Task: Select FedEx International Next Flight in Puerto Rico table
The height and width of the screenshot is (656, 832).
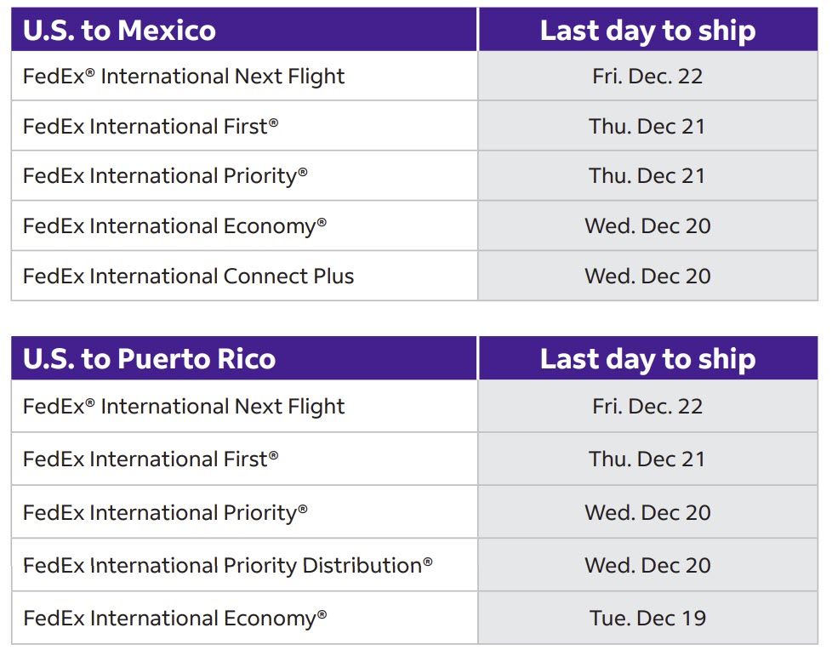Action: [x=184, y=407]
